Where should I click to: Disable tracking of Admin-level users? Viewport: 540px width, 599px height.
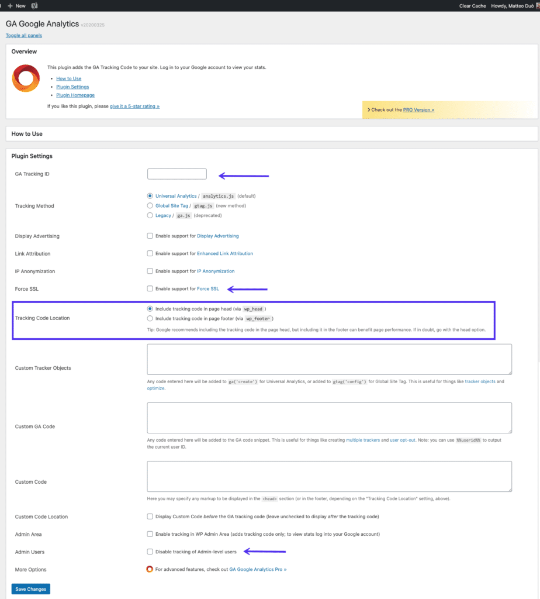(150, 552)
